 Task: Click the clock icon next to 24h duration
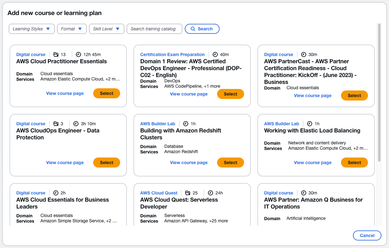[x=210, y=193]
